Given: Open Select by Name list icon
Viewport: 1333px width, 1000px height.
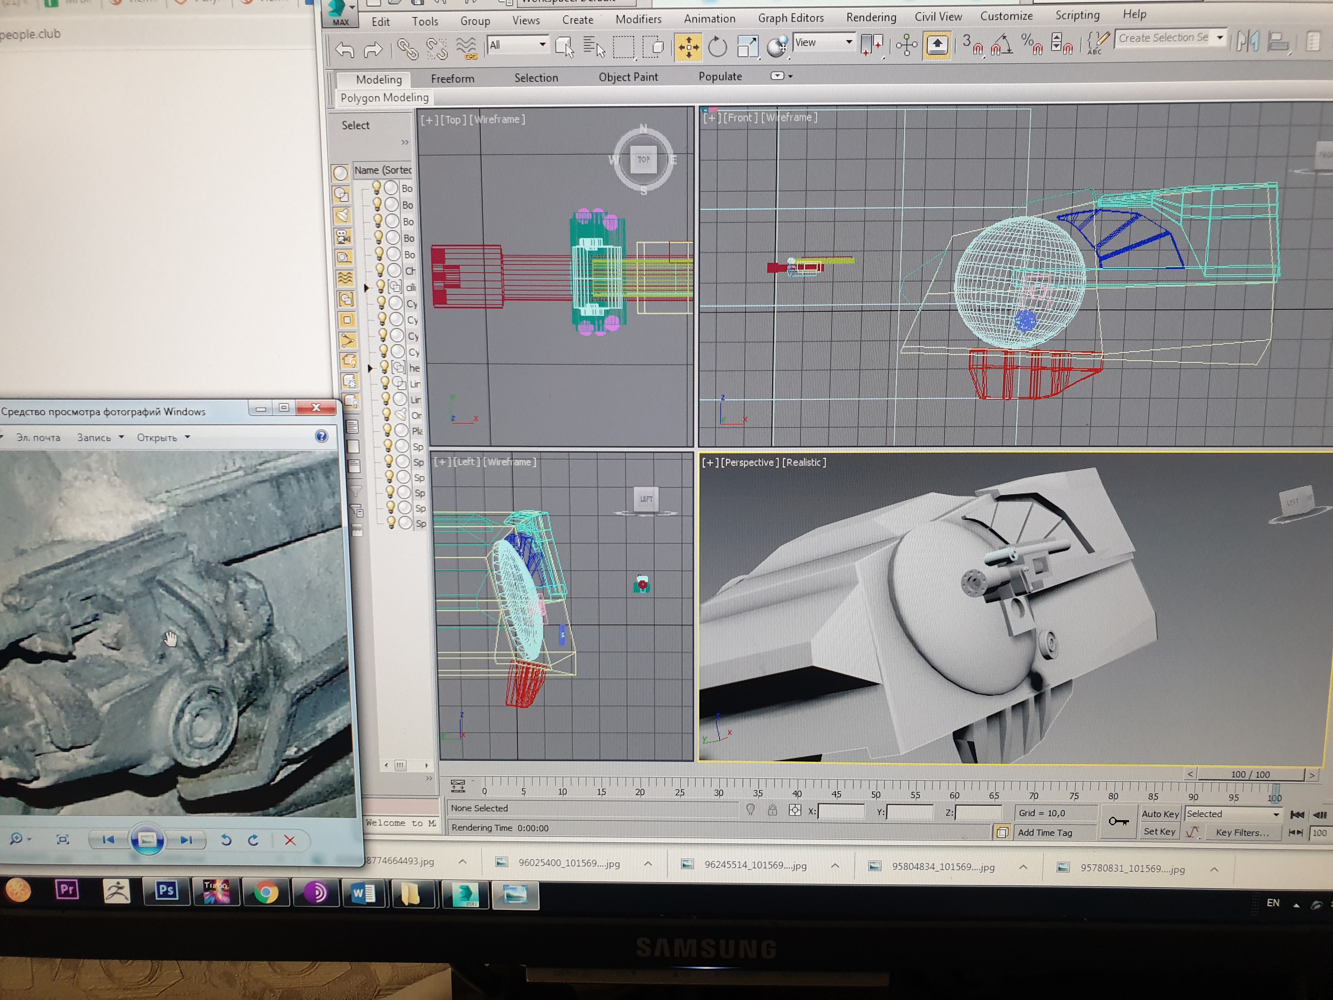Looking at the screenshot, I should tap(593, 47).
